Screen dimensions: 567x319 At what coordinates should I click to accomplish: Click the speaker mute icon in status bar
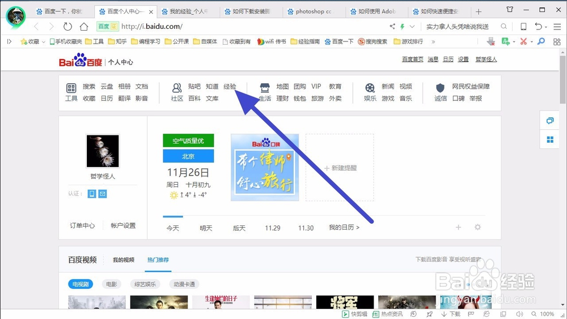point(519,314)
